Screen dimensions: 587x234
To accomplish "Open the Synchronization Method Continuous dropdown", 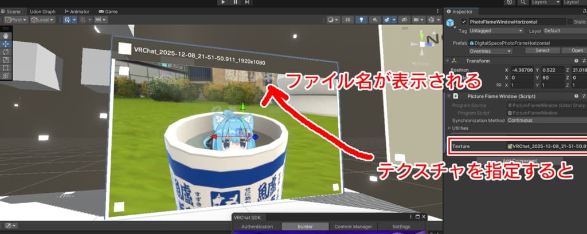I will (x=547, y=120).
